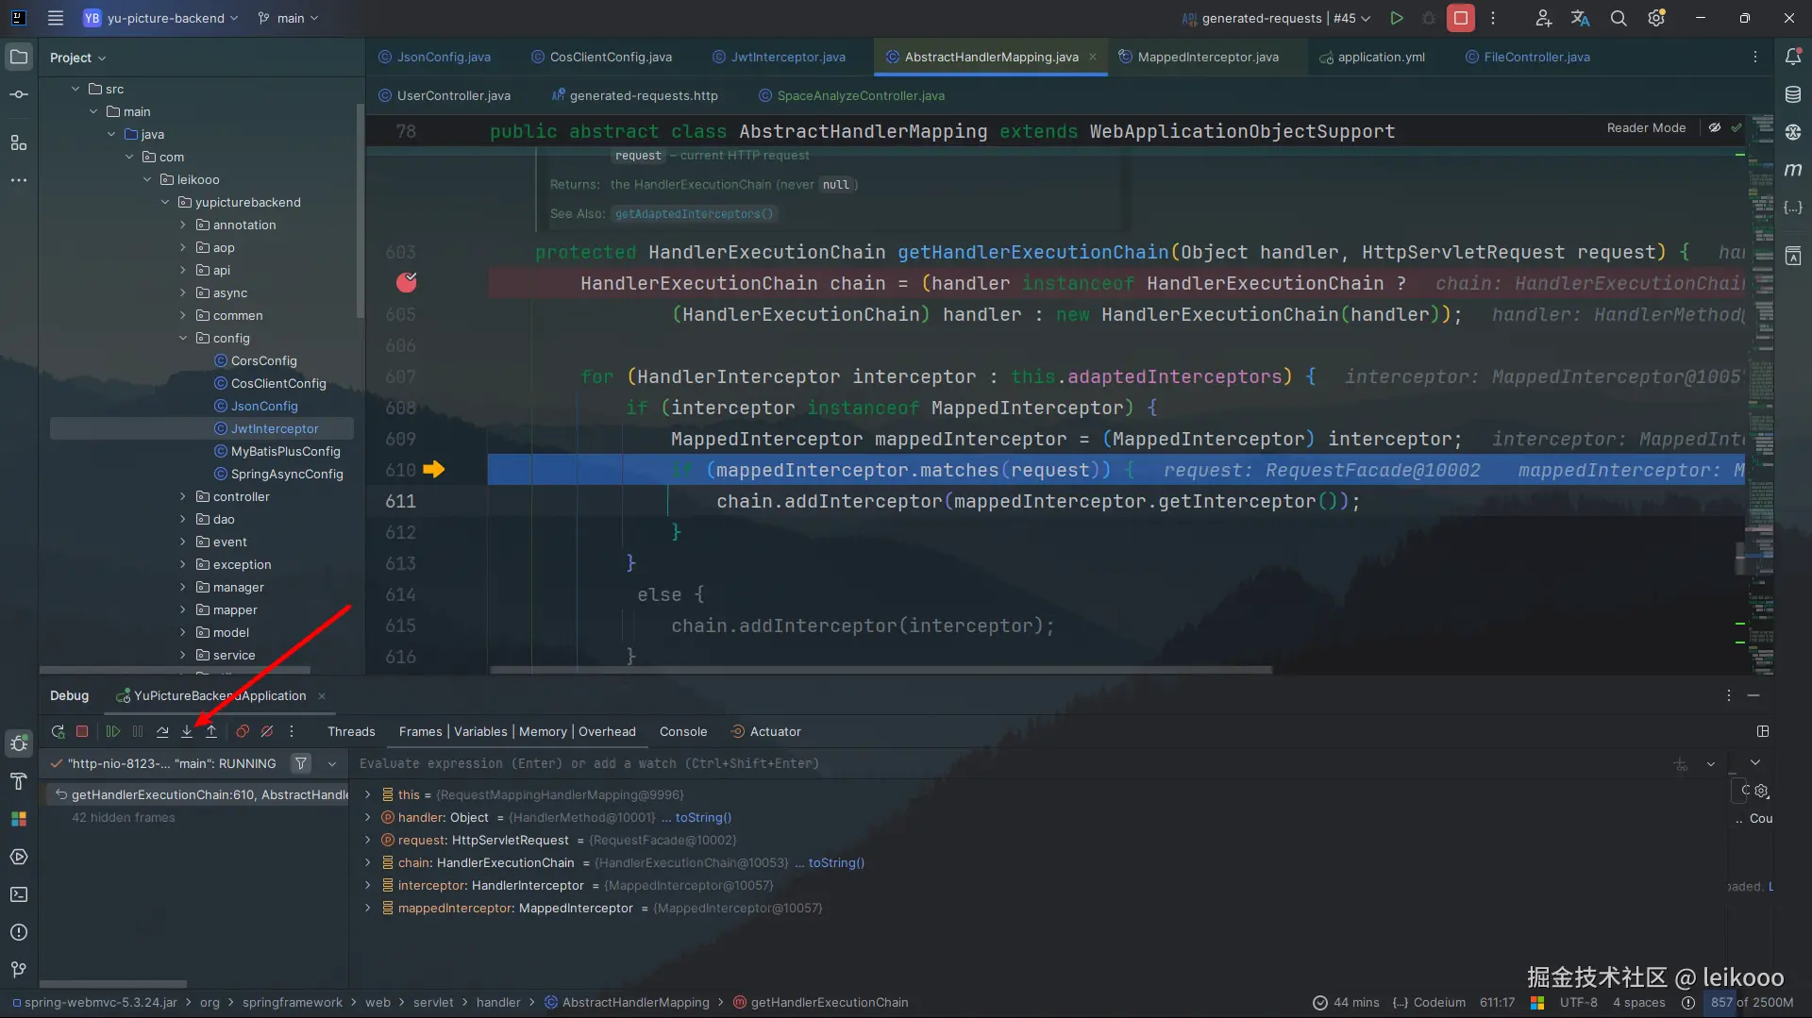Click the Translate icon in title bar

click(x=1581, y=18)
